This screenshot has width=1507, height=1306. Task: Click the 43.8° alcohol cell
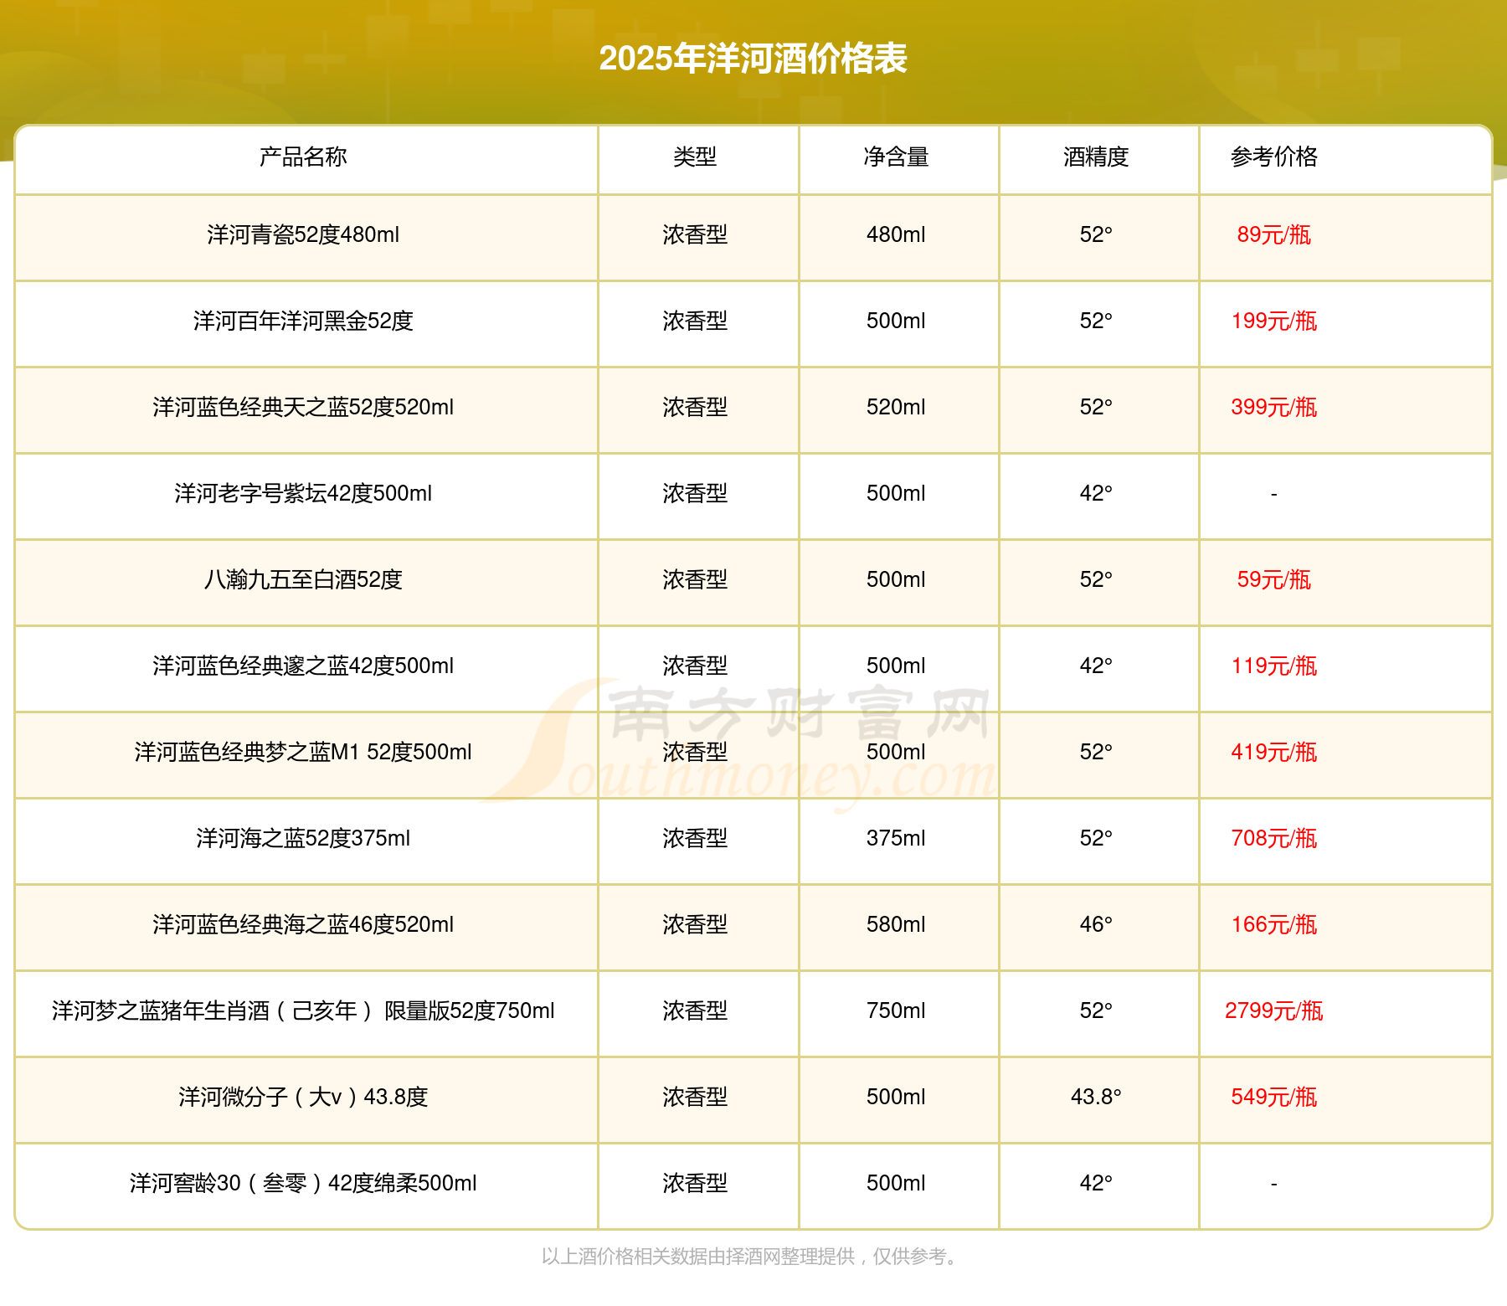point(1096,1097)
